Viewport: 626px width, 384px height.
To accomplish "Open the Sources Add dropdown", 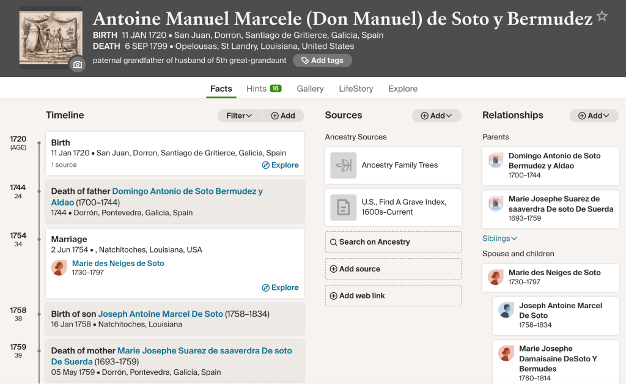I will (x=436, y=116).
